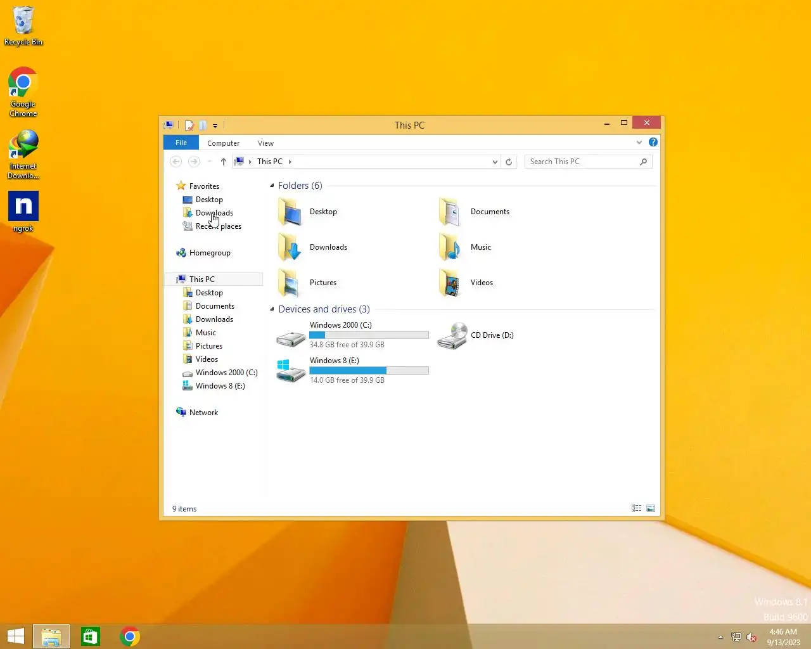Click This PC in the address bar

click(x=269, y=162)
